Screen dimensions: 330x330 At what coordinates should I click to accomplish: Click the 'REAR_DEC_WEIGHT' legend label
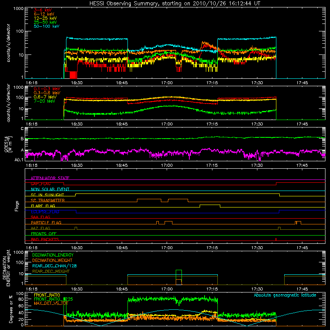51,271
